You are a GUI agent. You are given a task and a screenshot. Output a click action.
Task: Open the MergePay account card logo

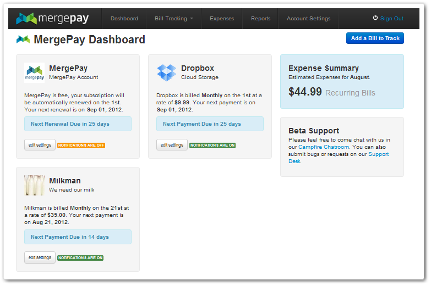[x=34, y=72]
